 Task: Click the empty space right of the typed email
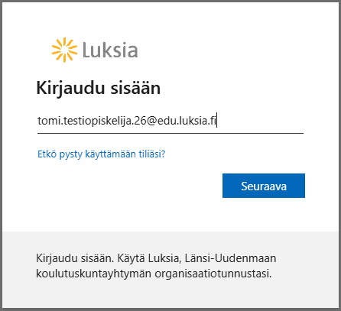260,121
